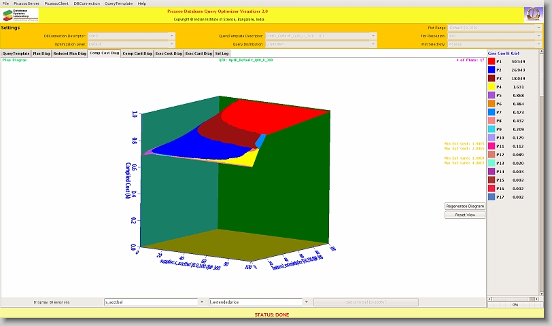Click the orange P6 plan legend box
The width and height of the screenshot is (552, 326).
click(x=491, y=104)
